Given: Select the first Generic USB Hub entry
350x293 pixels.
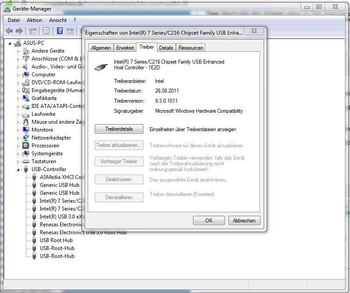Looking at the screenshot, I should point(60,185).
